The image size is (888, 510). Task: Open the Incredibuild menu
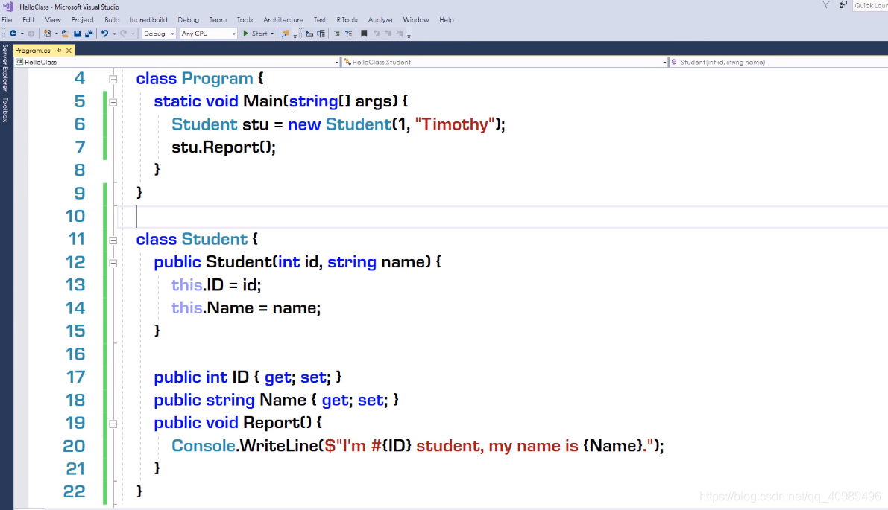click(148, 20)
